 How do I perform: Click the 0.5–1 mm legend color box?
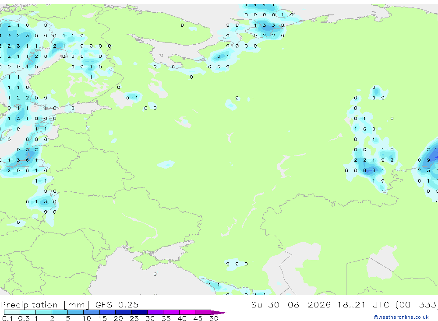pos(28,312)
